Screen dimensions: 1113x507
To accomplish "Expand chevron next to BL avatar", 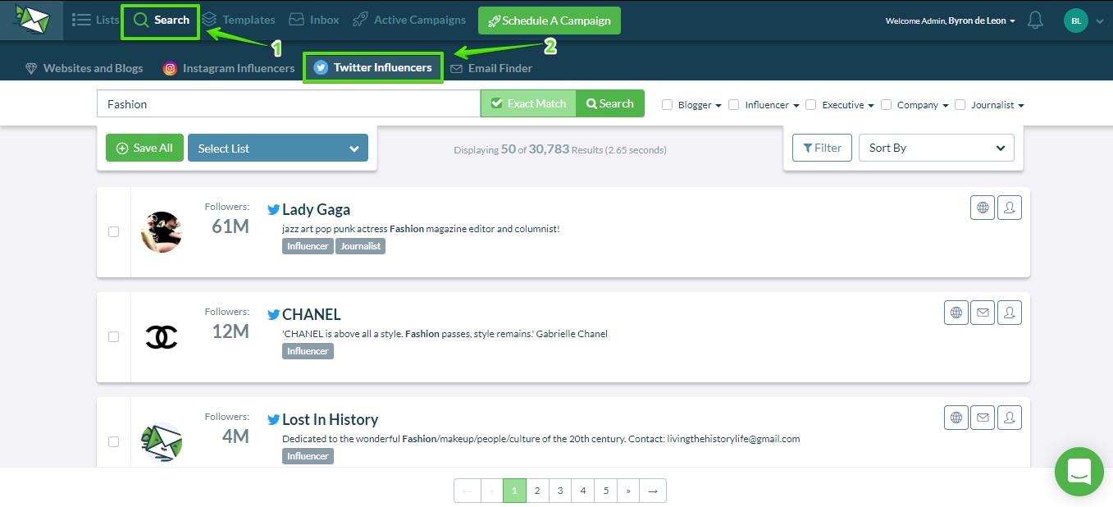I will [x=1100, y=21].
